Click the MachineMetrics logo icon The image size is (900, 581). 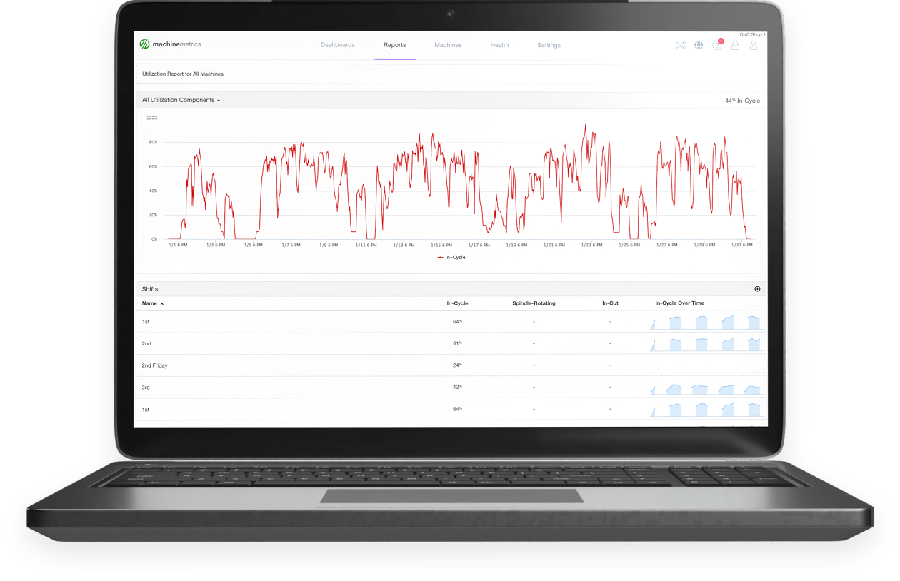(x=145, y=44)
